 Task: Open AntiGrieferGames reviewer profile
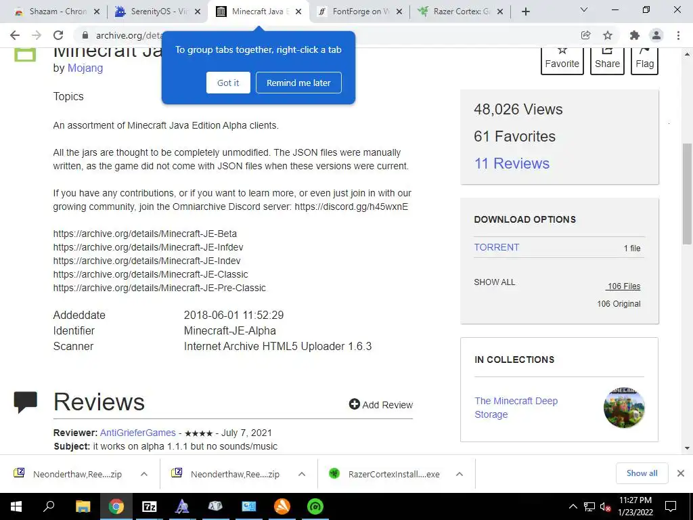(137, 433)
